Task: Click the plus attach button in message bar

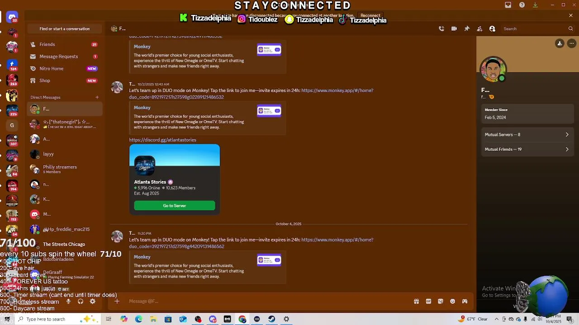Action: pyautogui.click(x=117, y=301)
